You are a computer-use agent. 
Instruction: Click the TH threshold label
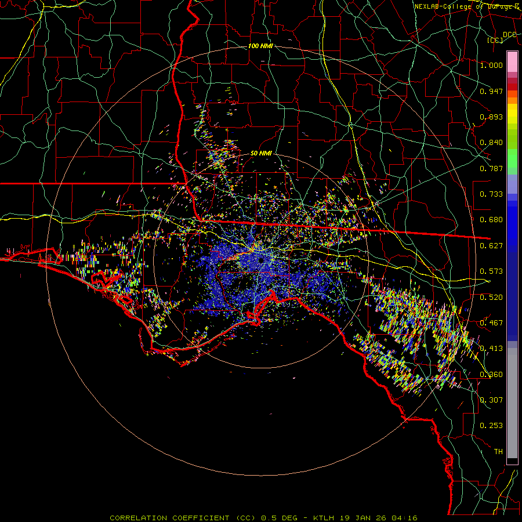498,452
